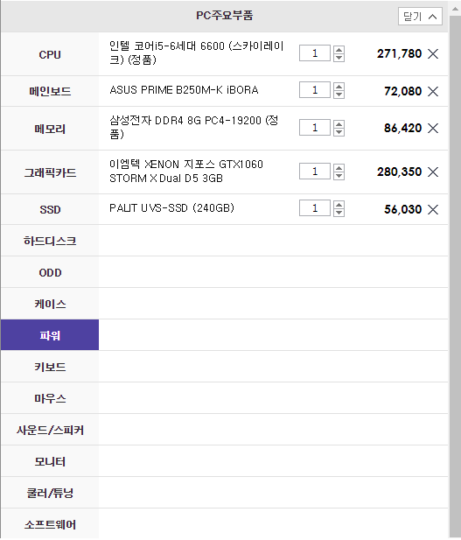Increase SSD quantity with up arrow

click(339, 205)
